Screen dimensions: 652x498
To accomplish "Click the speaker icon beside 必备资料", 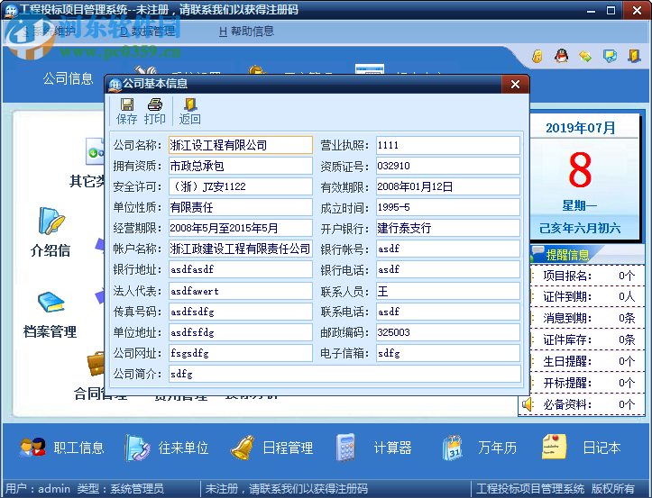I will (x=527, y=404).
